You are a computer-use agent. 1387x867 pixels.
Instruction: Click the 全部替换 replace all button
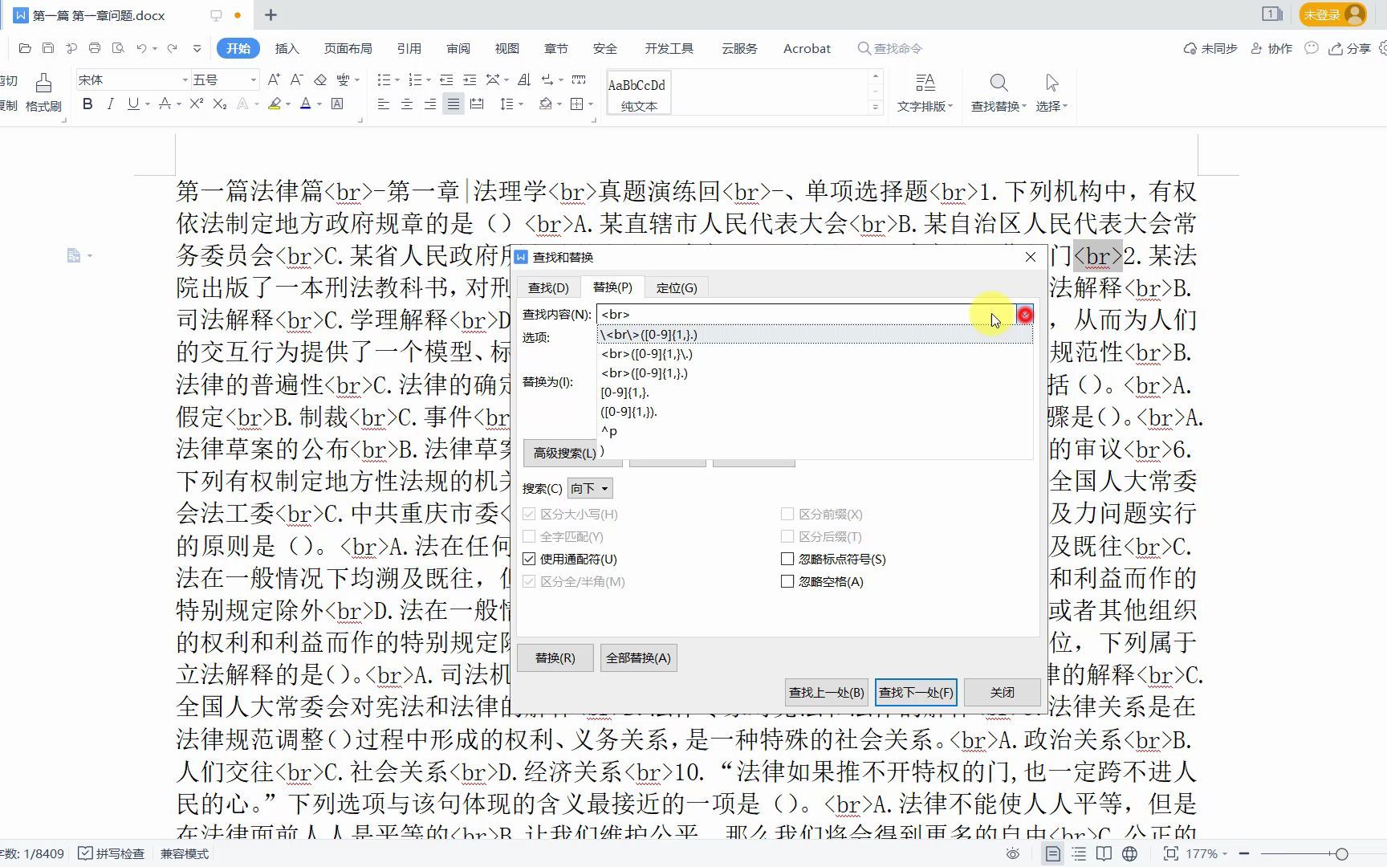(x=638, y=657)
